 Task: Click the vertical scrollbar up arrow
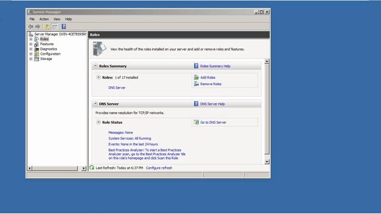[x=267, y=61]
